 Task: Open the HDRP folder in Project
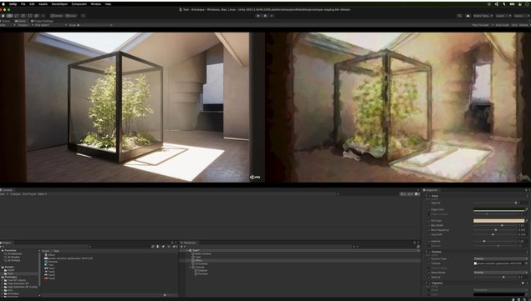pos(9,270)
